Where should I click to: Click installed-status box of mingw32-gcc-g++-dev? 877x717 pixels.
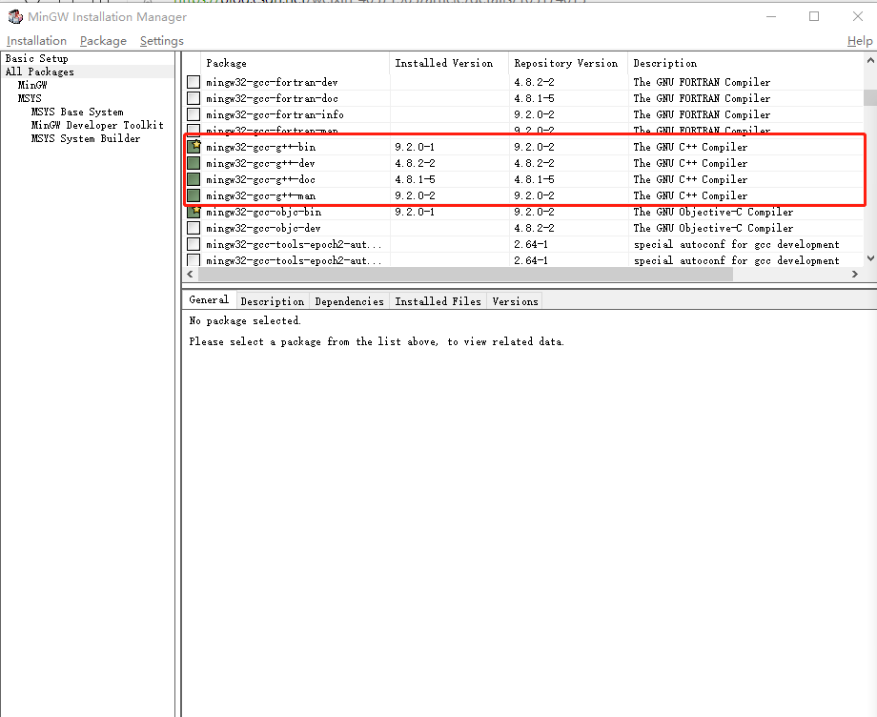coord(194,163)
